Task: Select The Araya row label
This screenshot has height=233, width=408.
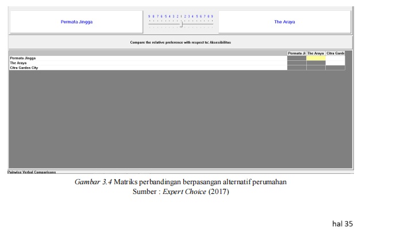Action: click(18, 63)
